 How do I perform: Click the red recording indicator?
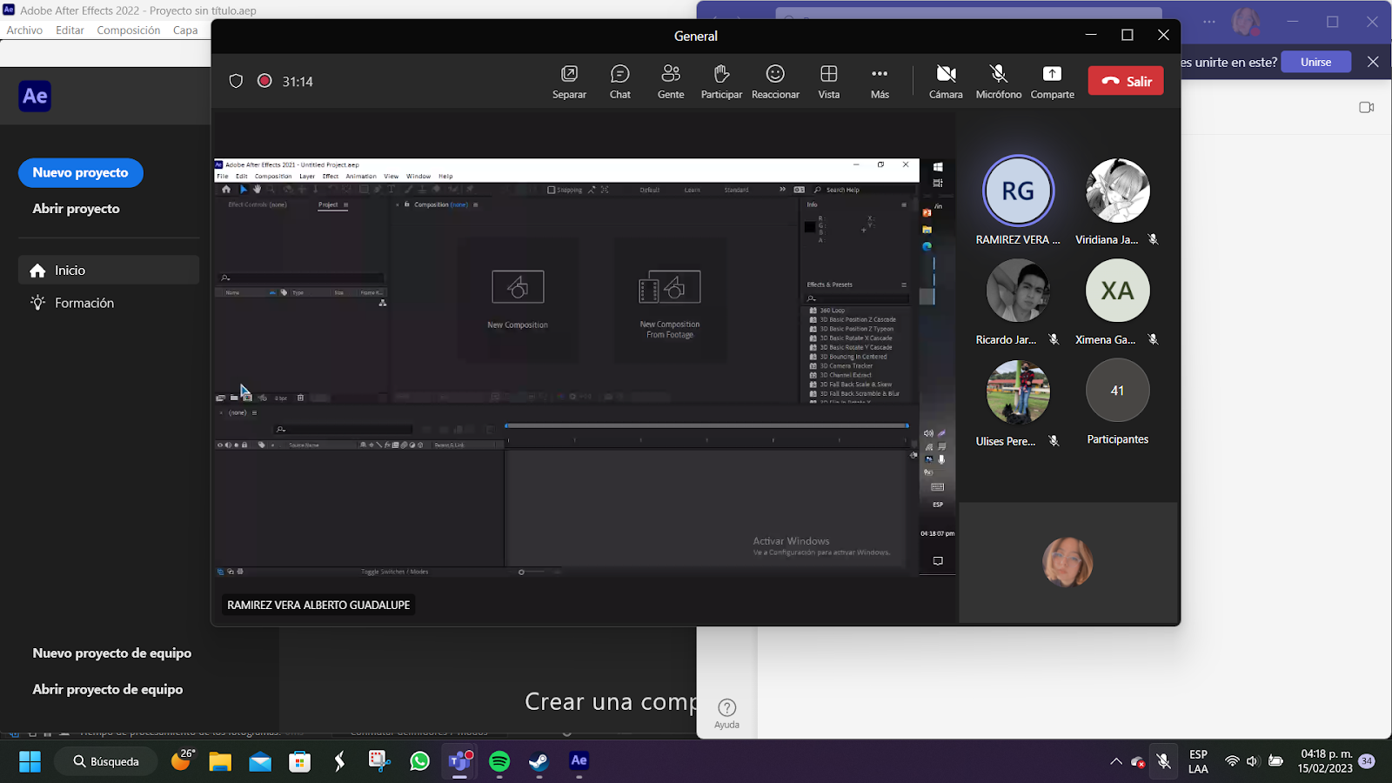point(264,81)
